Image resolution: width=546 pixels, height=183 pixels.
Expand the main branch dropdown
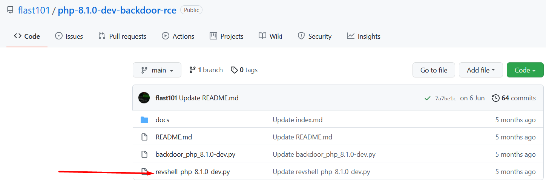pyautogui.click(x=157, y=70)
